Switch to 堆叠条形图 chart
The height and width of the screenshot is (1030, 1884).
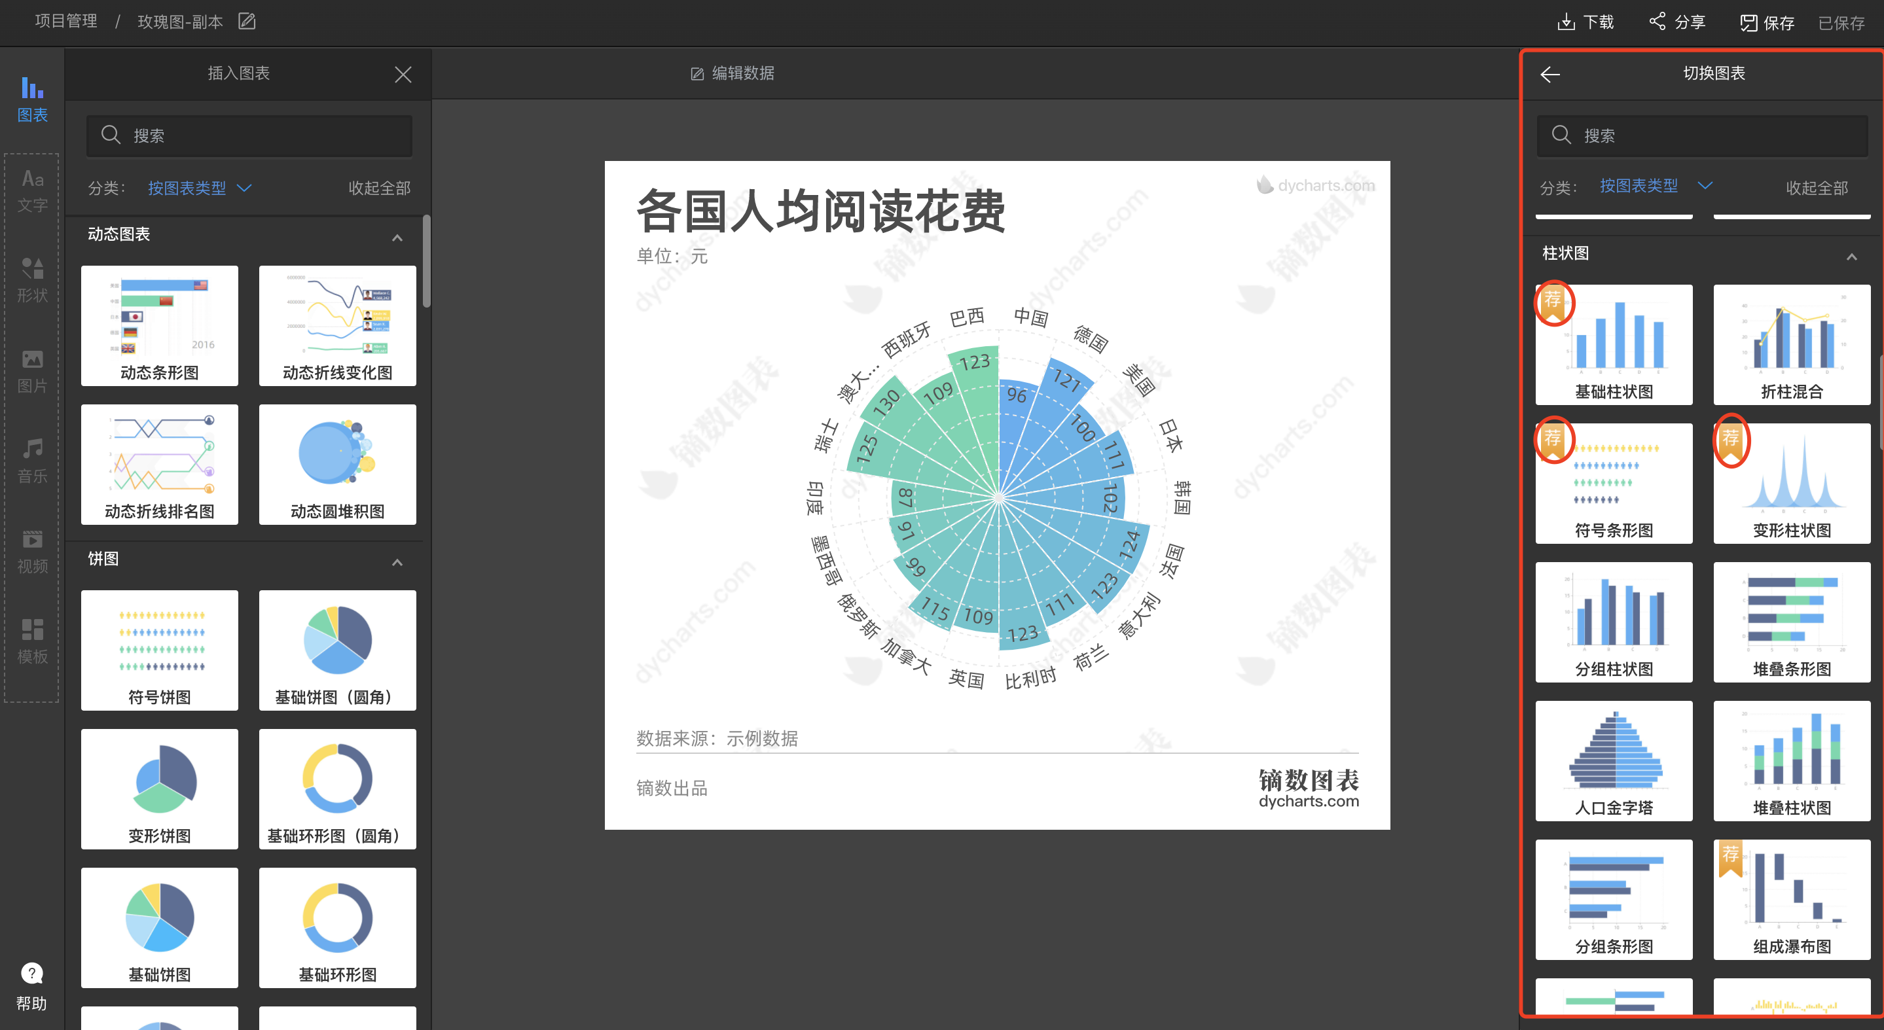[1791, 622]
